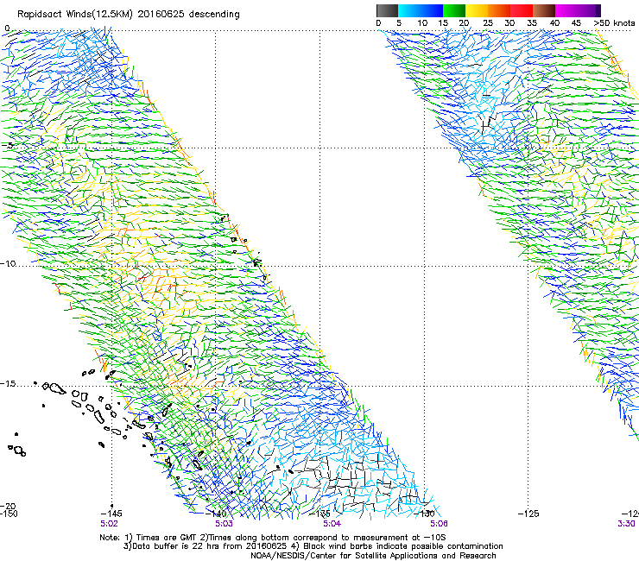The image size is (639, 561).
Task: Click the '25' legend scale number
Action: (x=488, y=22)
